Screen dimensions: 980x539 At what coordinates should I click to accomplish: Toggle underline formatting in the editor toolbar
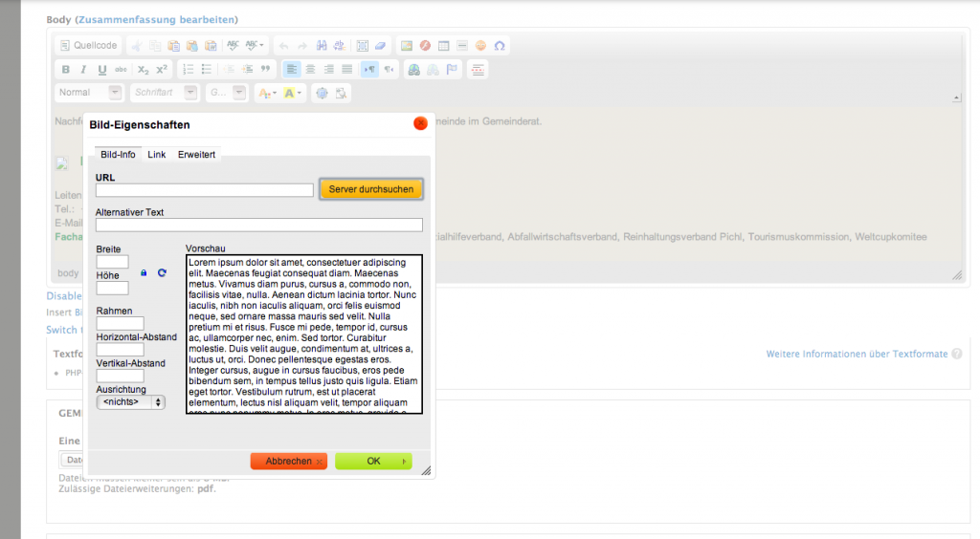pos(102,69)
